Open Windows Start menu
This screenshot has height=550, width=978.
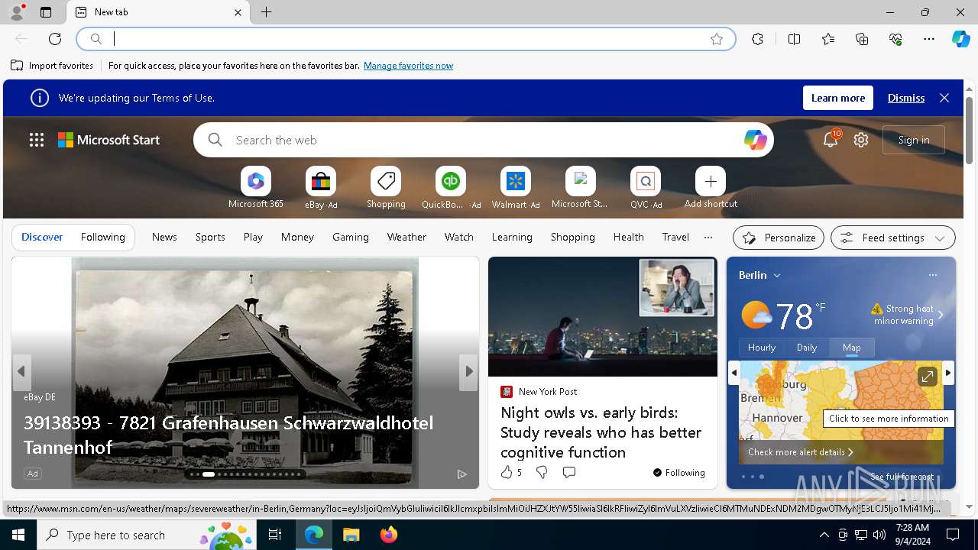point(18,535)
